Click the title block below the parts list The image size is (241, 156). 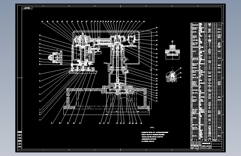(x=206, y=145)
